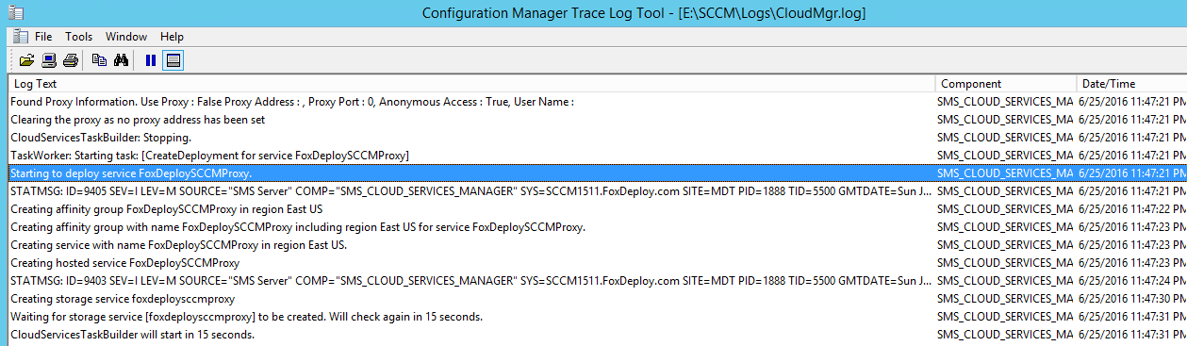Screen dimensions: 1187x346
Task: Select 'Creating storage service foxdeploysccmproxy' log line
Action: click(594, 299)
